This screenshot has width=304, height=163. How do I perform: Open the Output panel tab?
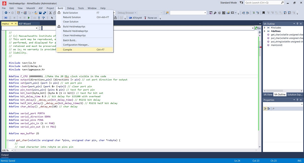pos(5,155)
